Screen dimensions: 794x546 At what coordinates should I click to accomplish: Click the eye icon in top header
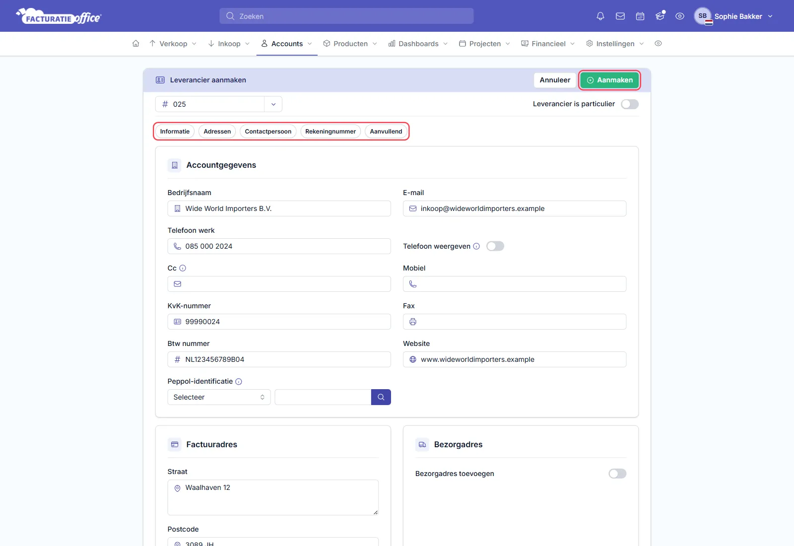point(680,16)
